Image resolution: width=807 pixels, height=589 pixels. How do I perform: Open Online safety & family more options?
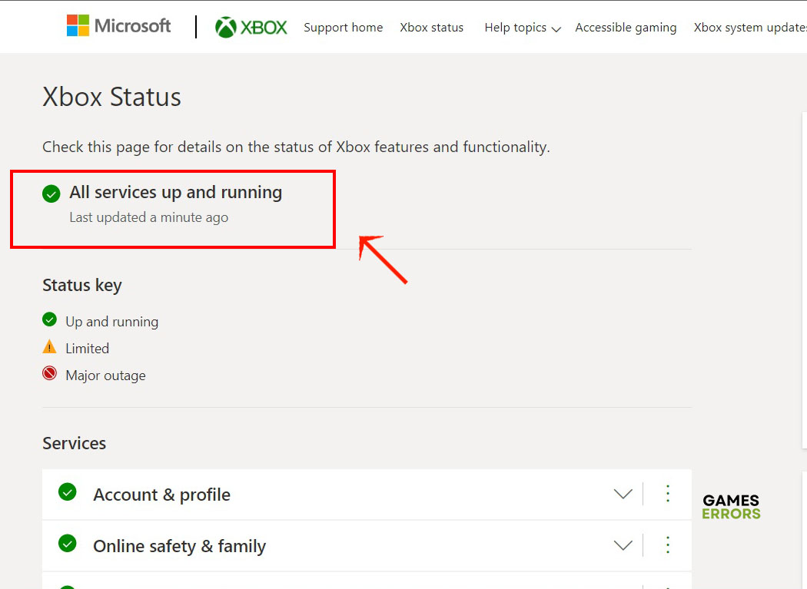(668, 544)
